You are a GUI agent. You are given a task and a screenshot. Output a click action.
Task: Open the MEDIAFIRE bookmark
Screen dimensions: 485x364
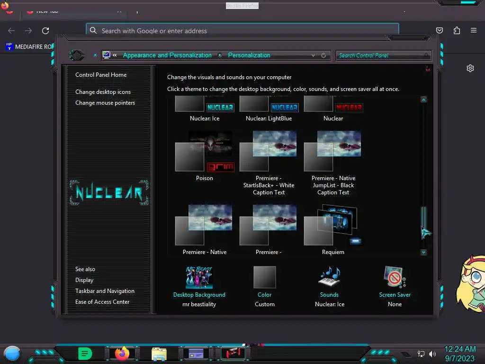click(x=29, y=46)
